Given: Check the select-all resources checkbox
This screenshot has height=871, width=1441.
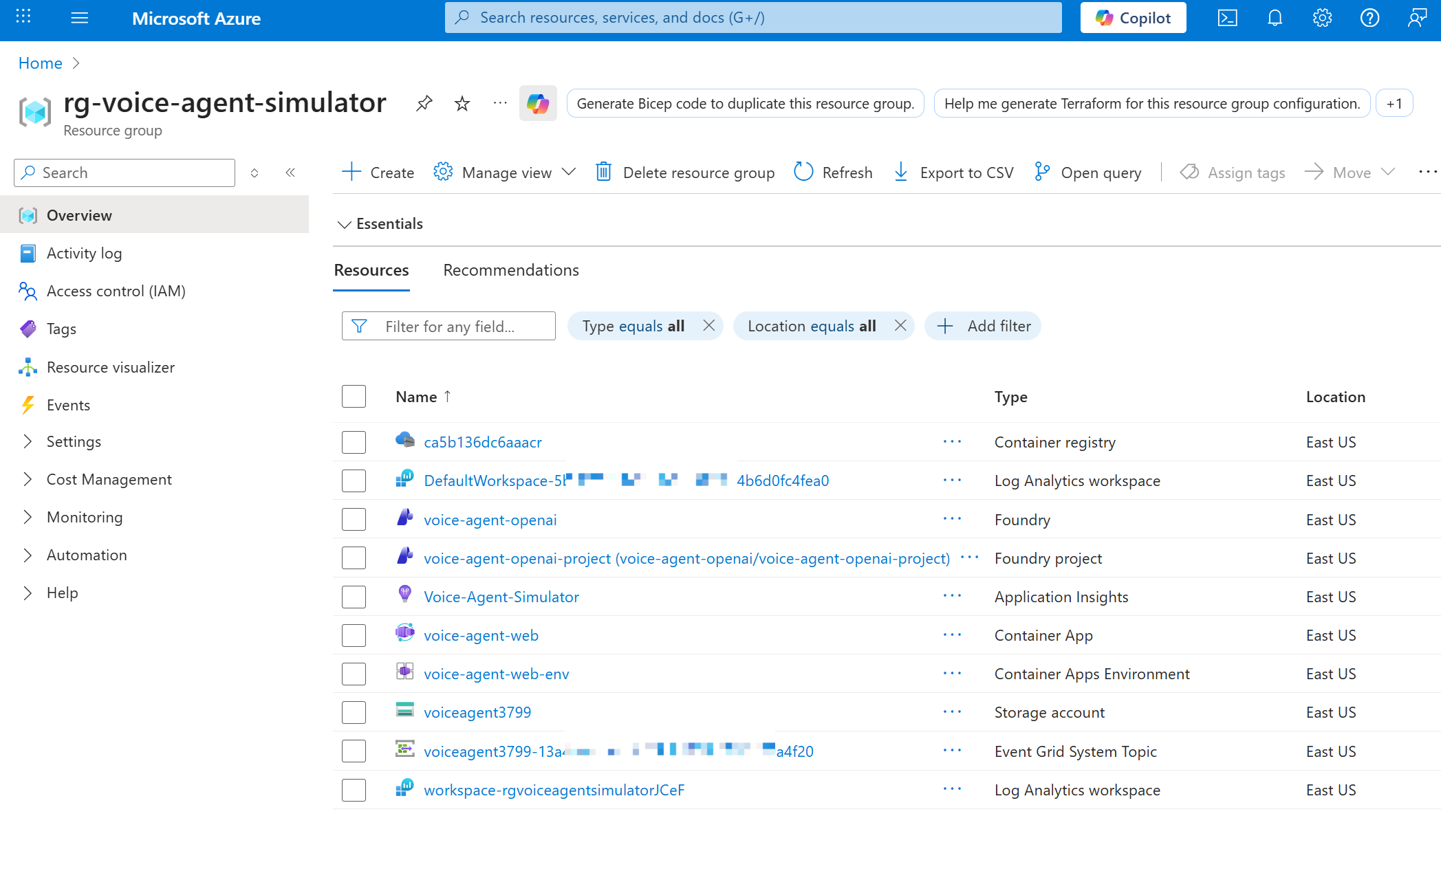Looking at the screenshot, I should tap(354, 396).
